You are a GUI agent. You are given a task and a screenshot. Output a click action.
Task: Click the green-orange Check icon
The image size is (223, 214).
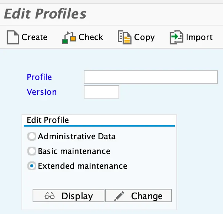(69, 37)
